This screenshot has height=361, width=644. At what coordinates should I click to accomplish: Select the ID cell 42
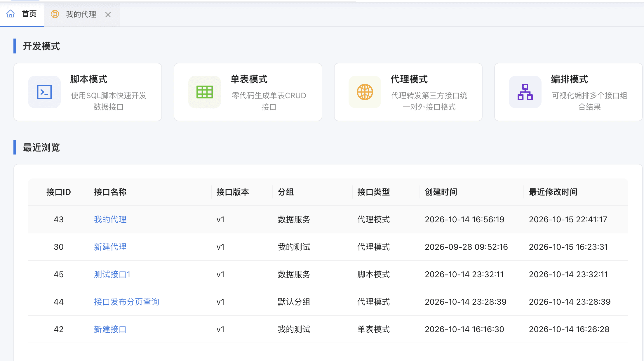[59, 329]
